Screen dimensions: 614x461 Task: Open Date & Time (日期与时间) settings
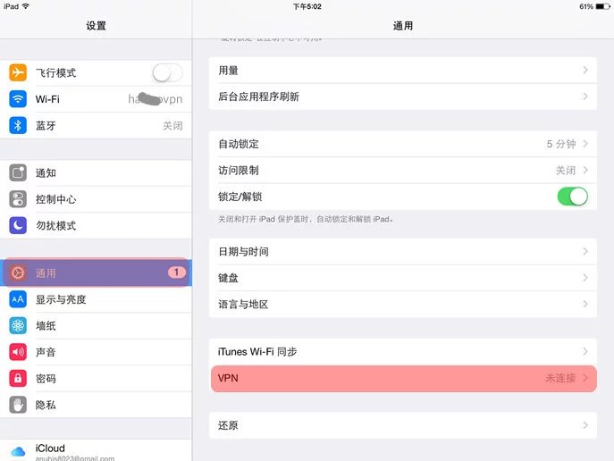pos(402,252)
